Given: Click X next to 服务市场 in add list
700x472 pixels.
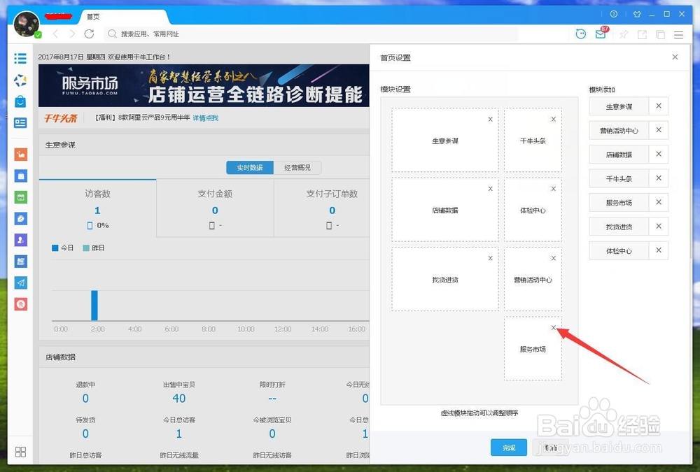Looking at the screenshot, I should click(x=659, y=203).
